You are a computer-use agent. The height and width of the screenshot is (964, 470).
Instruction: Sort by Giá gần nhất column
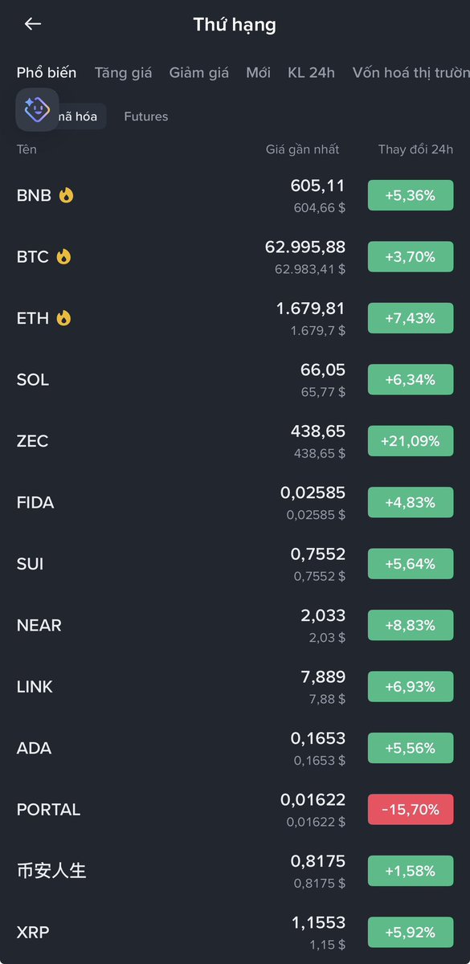coord(303,149)
